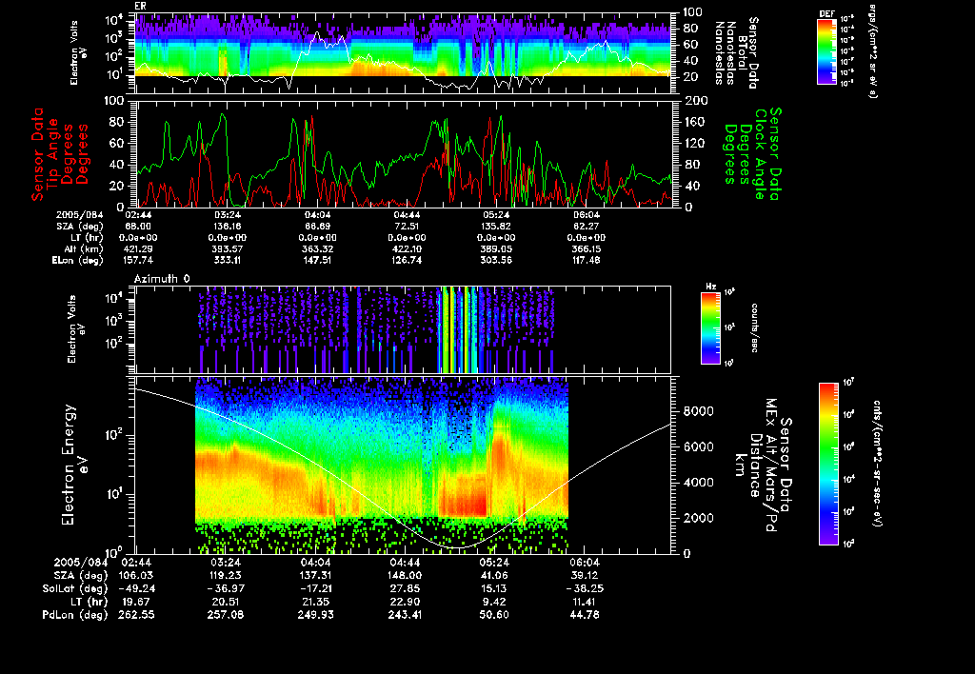Click local time value 11.41
Screen dimensions: 975x674
[585, 602]
